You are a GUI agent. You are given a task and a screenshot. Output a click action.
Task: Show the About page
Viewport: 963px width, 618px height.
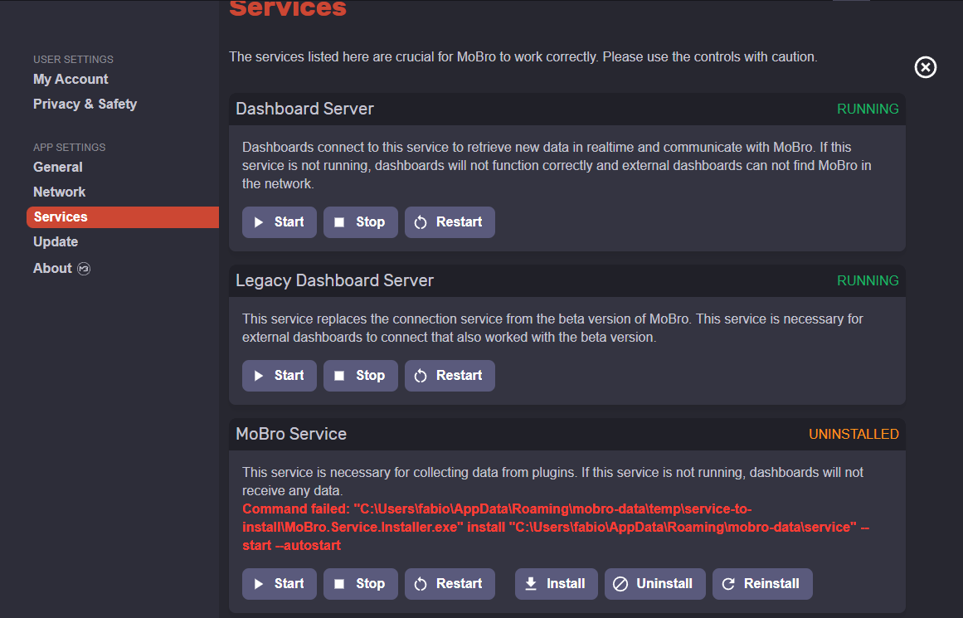(61, 269)
